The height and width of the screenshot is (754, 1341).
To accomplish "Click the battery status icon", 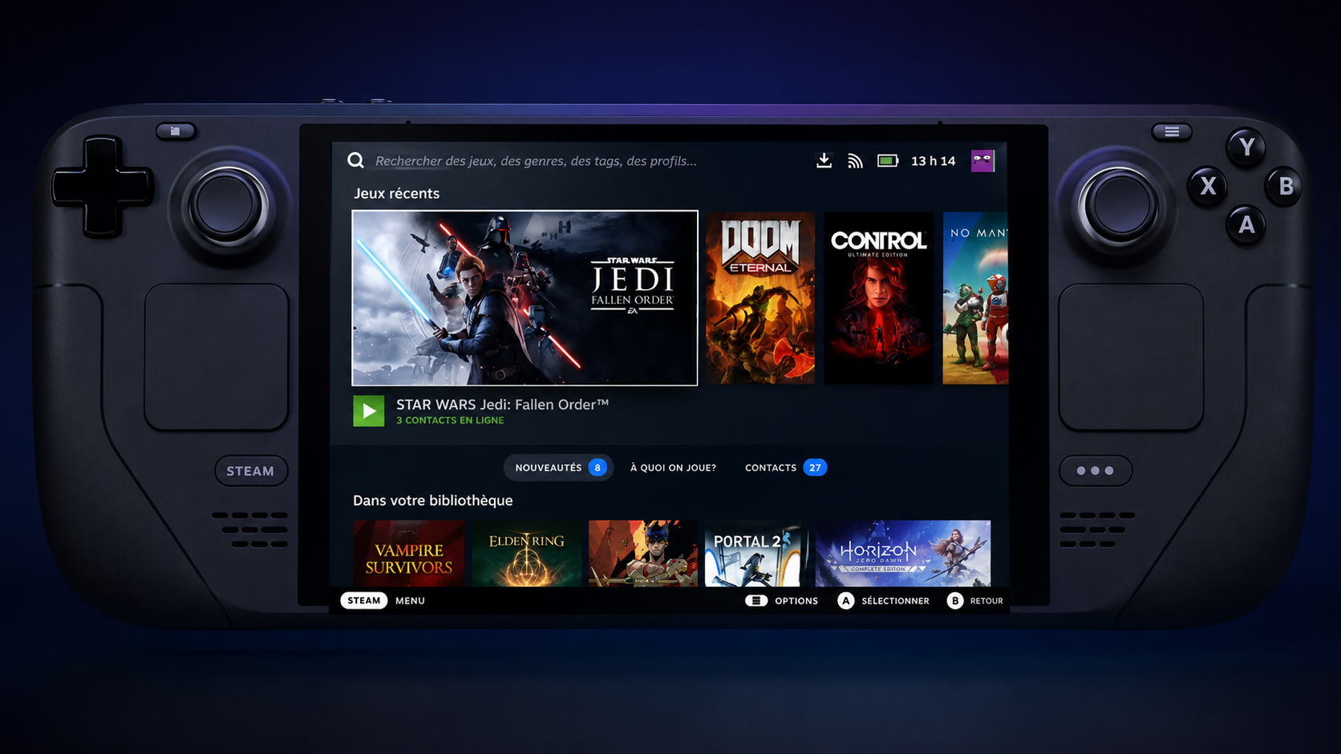I will [887, 160].
